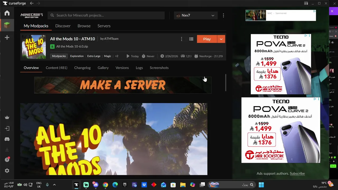This screenshot has width=338, height=190.
Task: Open the Discover tab
Action: pyautogui.click(x=63, y=26)
